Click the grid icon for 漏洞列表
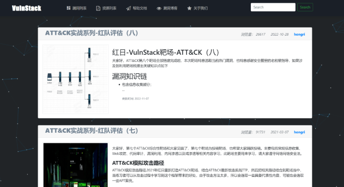This screenshot has height=187, width=344. pos(68,8)
